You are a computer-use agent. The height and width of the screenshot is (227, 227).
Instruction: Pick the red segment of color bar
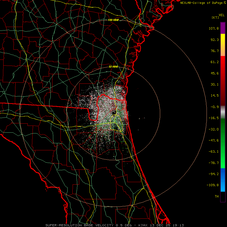click(x=223, y=81)
